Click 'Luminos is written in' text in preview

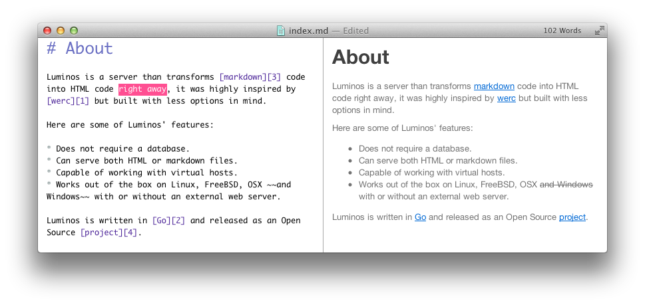(372, 217)
